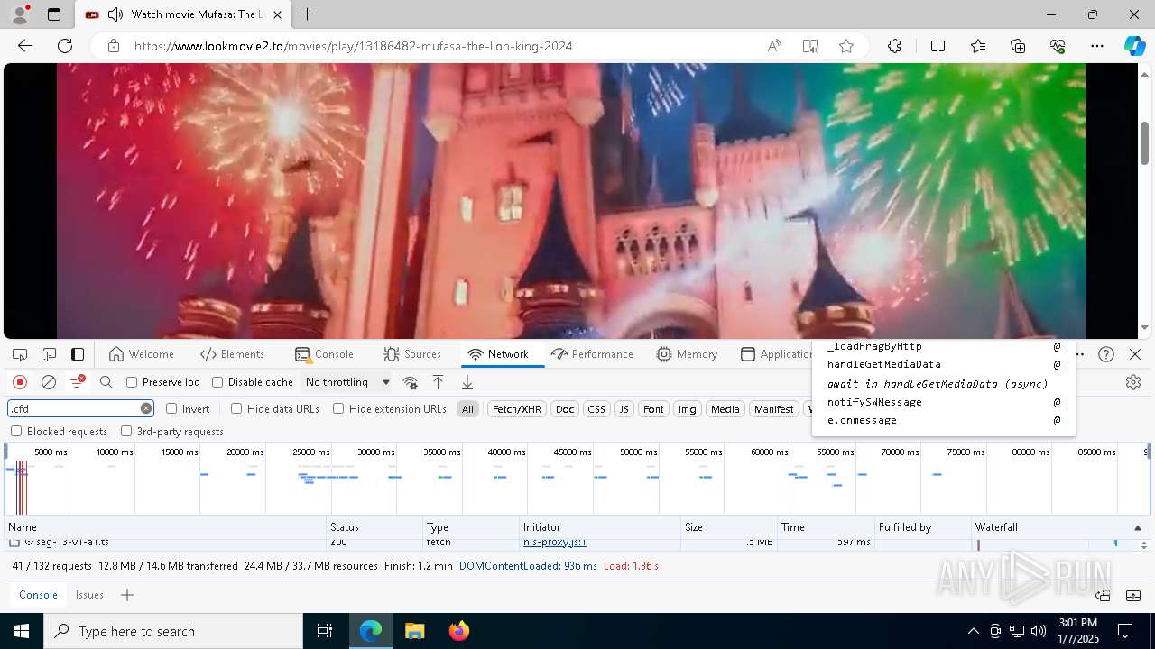Image resolution: width=1155 pixels, height=649 pixels.
Task: Export HAR file with down arrow
Action: tap(467, 382)
